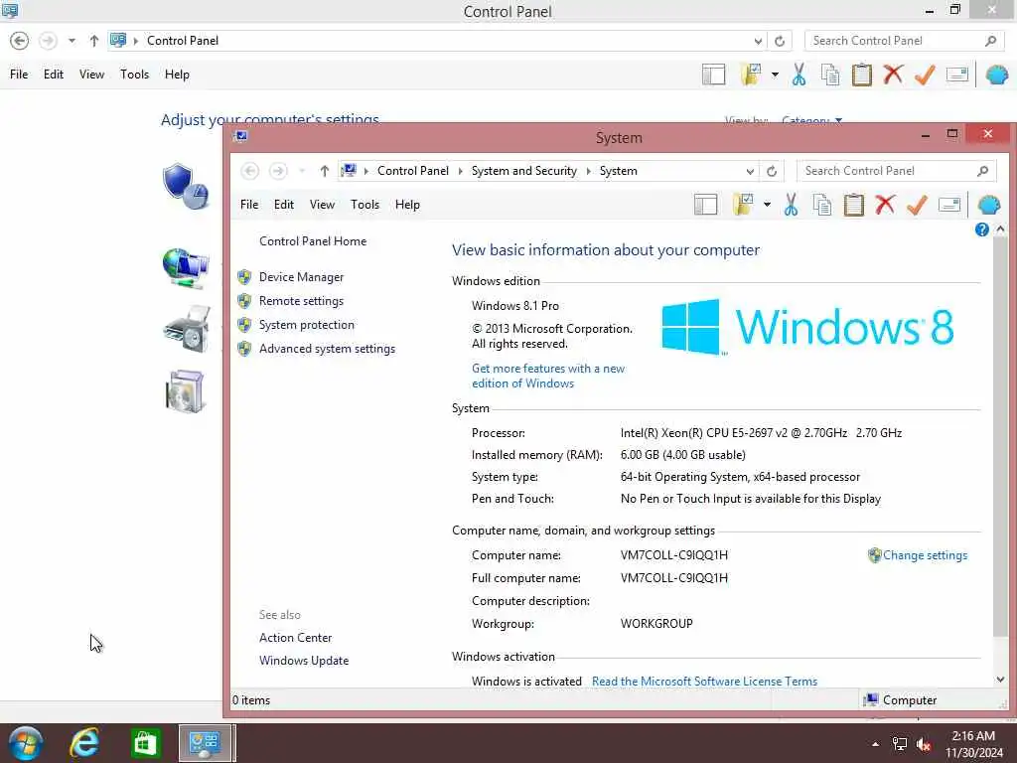Click red Delete X in Control Panel toolbar
The width and height of the screenshot is (1017, 763).
coord(893,74)
